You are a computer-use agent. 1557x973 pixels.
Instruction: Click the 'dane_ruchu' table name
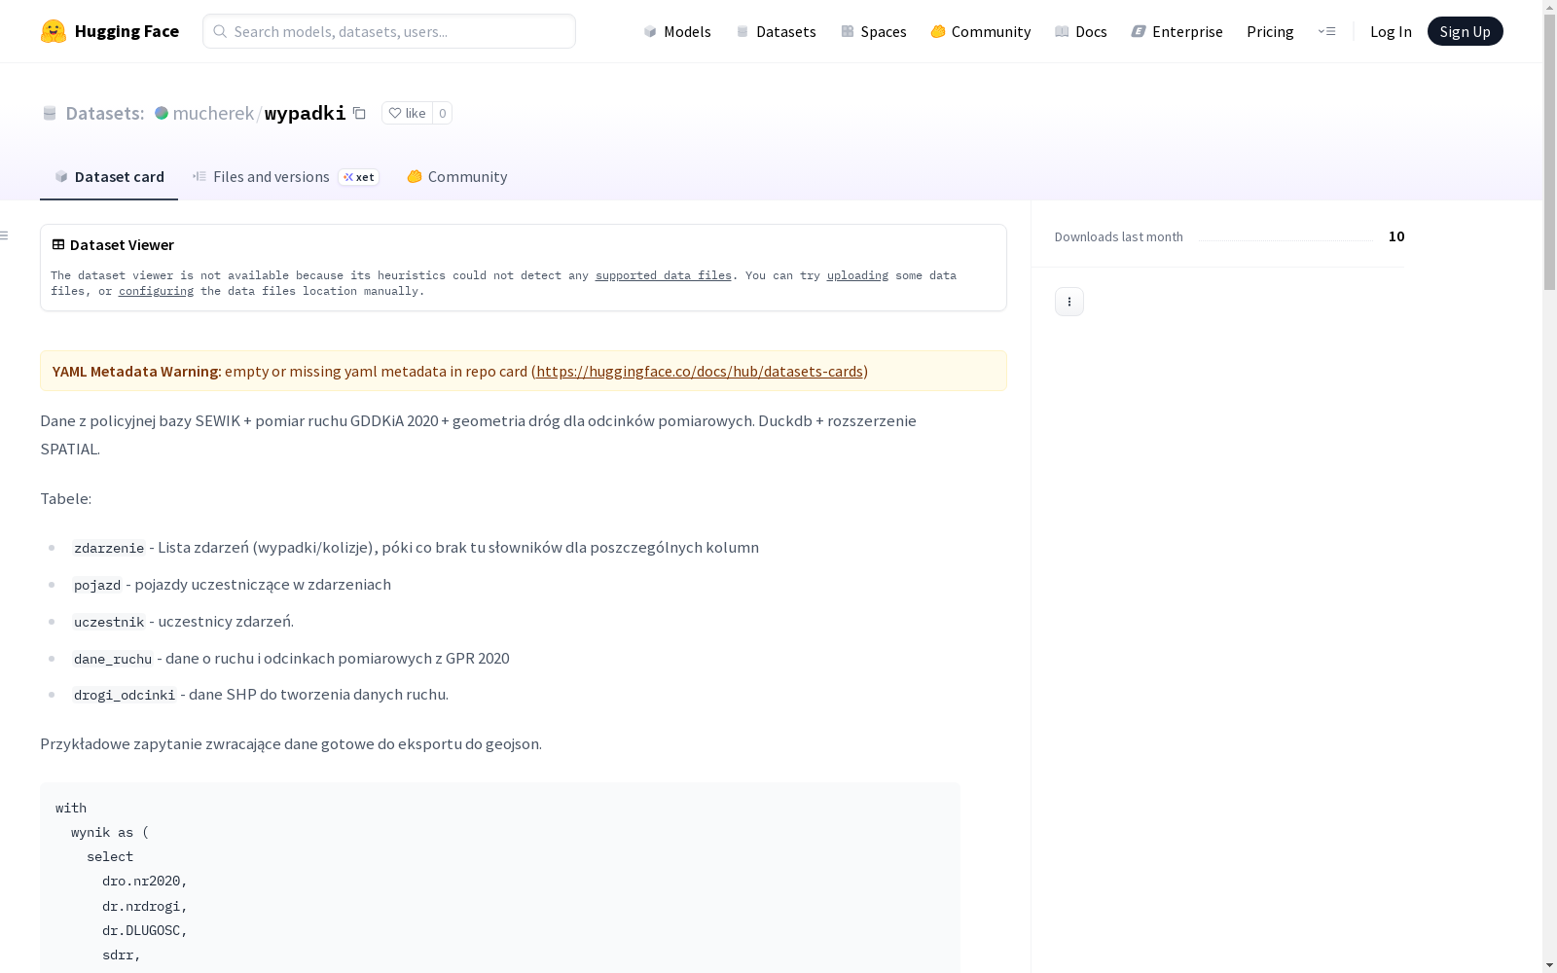113,659
